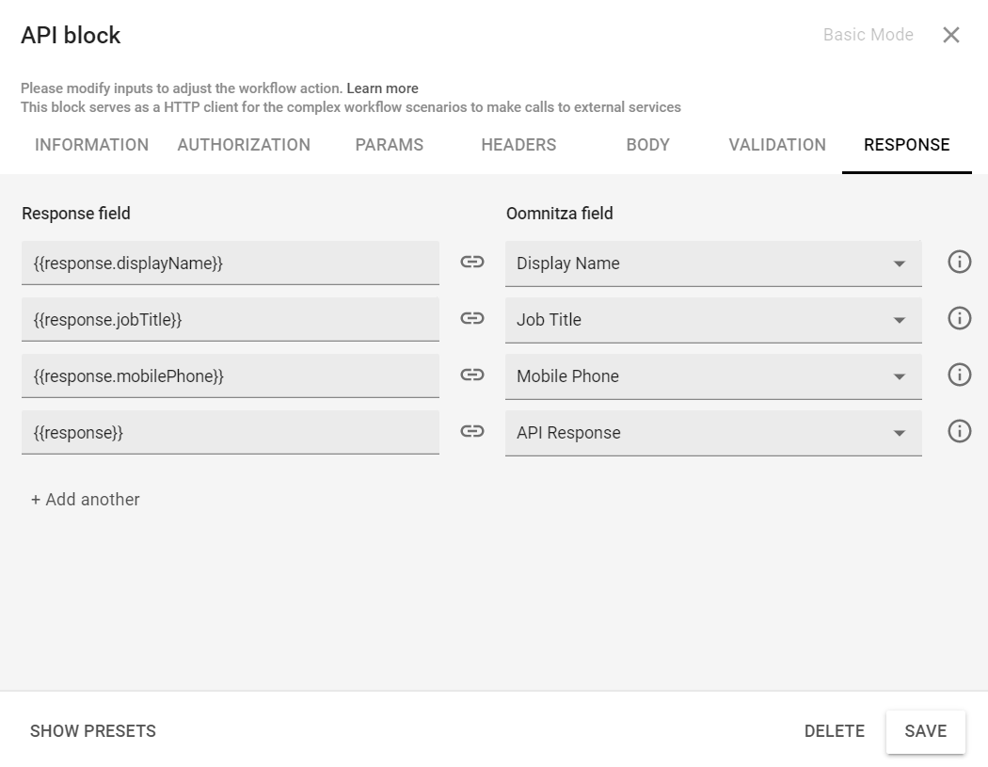Click the link icon beside mobilePhone response field
This screenshot has height=767, width=988.
click(x=472, y=376)
